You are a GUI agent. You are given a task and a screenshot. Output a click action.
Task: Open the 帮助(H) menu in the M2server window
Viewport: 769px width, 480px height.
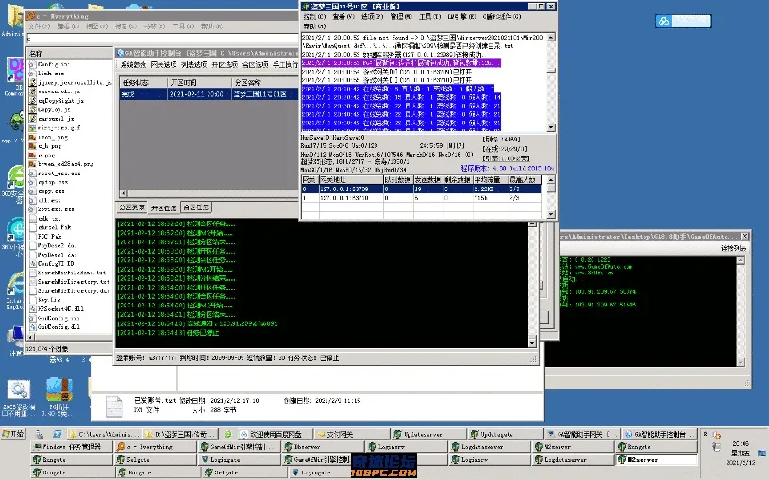tap(314, 26)
